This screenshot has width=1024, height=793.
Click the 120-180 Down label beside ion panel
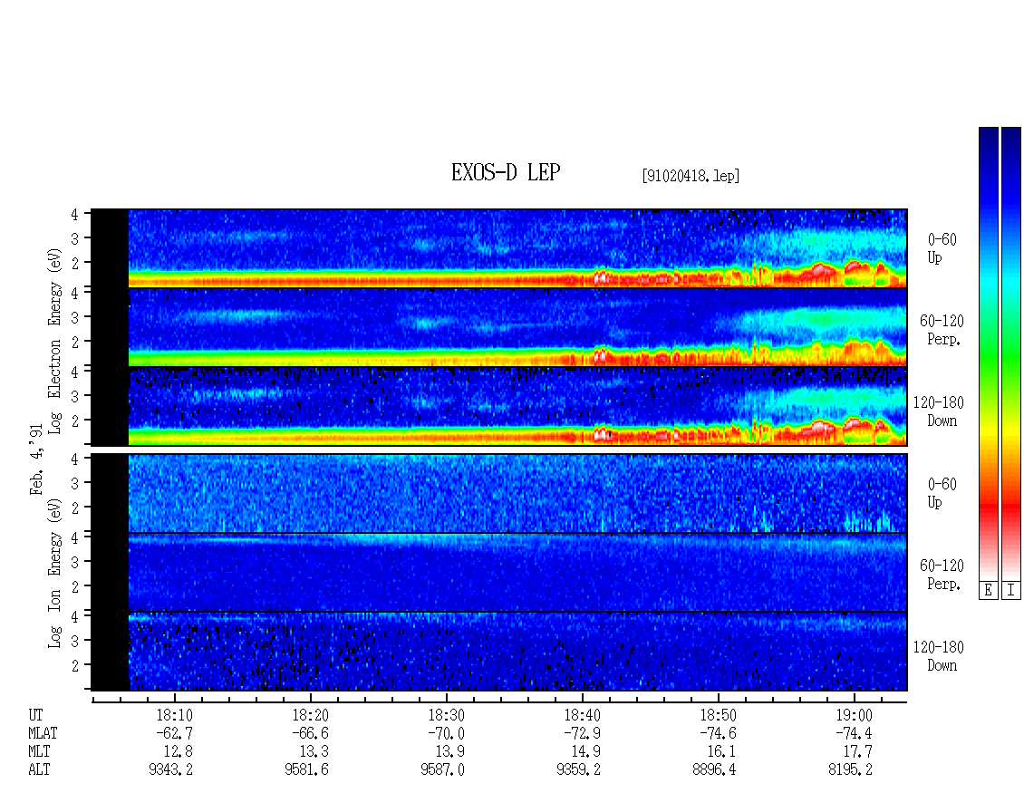click(x=939, y=656)
